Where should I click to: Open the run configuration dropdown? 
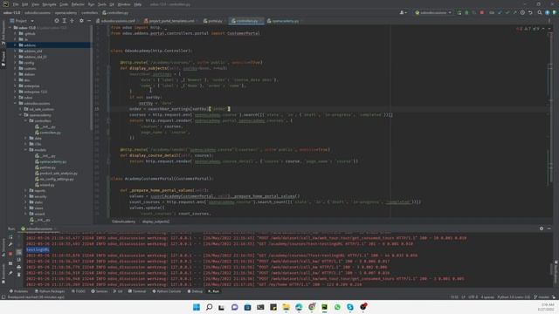pyautogui.click(x=433, y=12)
